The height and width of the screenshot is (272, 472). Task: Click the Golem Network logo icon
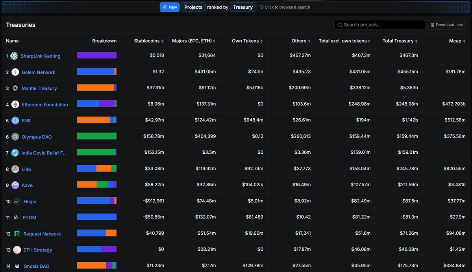tap(15, 72)
